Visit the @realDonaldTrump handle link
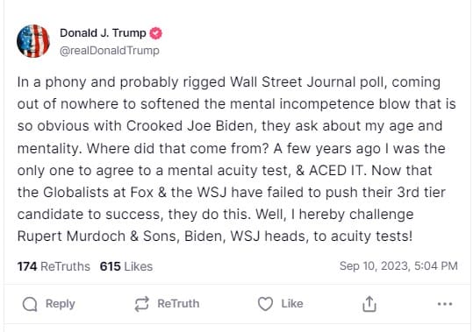 click(109, 51)
